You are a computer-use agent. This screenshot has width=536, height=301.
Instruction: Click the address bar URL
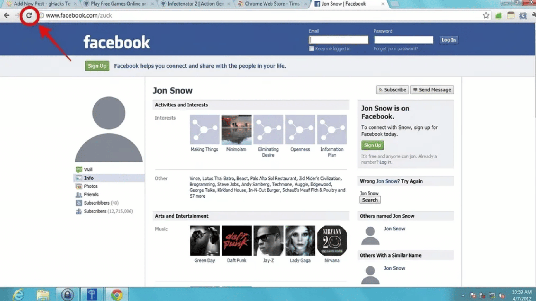pos(79,15)
